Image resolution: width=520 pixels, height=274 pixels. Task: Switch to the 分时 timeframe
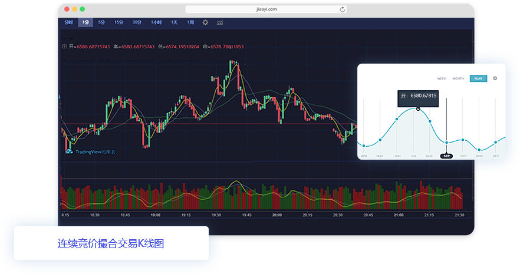coord(68,22)
